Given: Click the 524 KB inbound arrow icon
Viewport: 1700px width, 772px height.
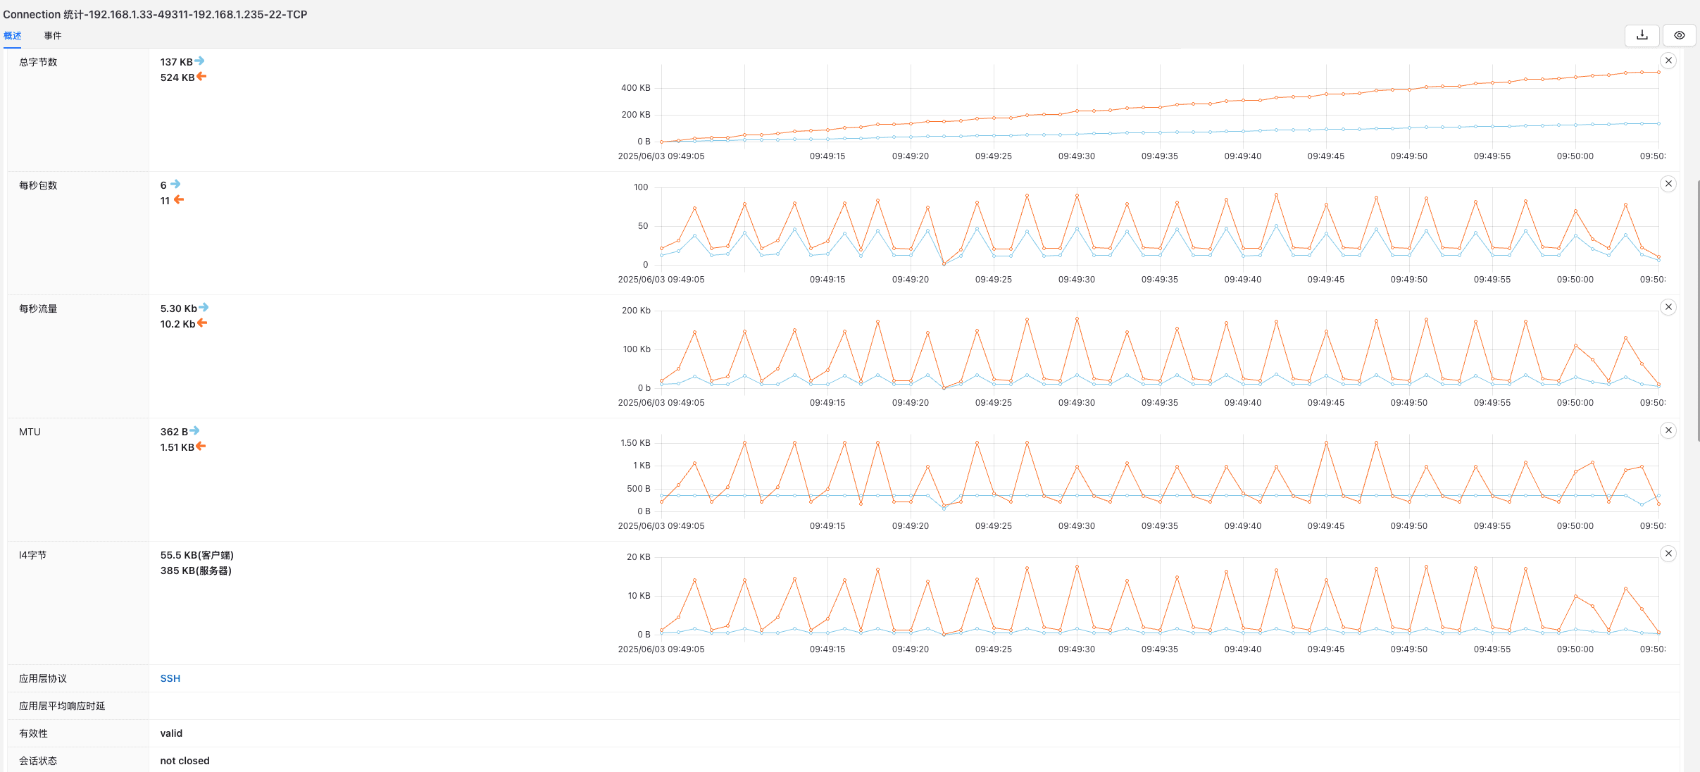Looking at the screenshot, I should coord(201,76).
